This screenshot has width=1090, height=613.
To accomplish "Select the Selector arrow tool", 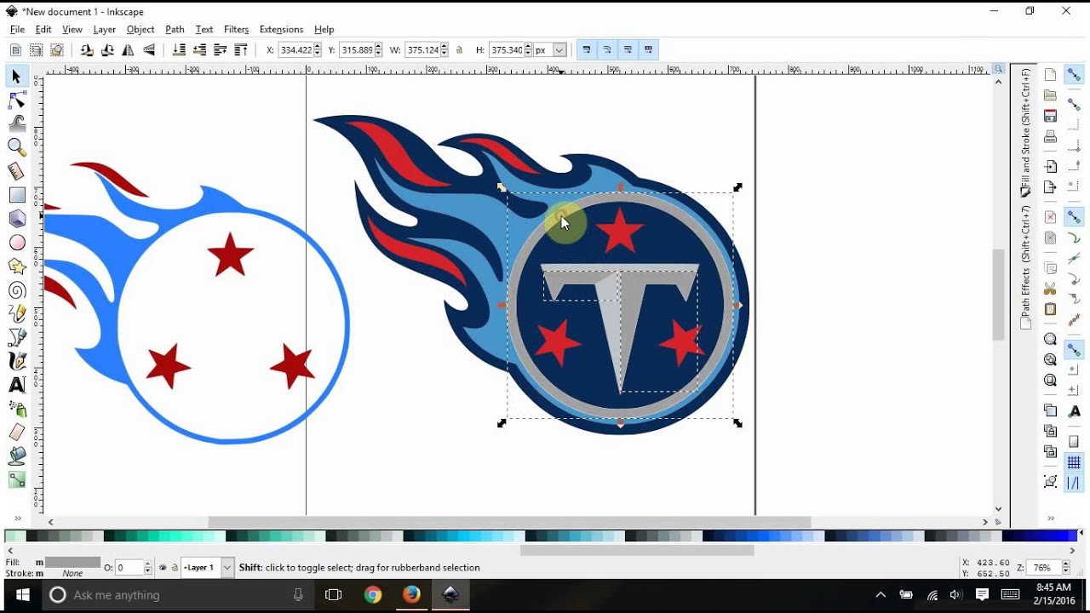I will coord(16,77).
